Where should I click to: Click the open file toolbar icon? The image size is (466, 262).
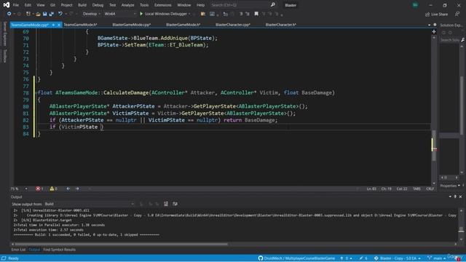click(x=38, y=14)
